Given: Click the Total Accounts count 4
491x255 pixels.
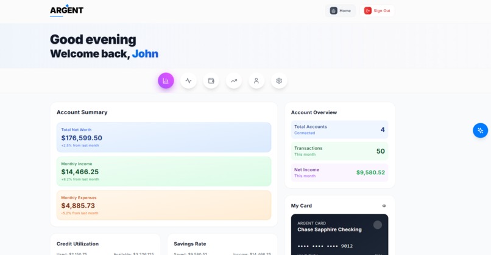Looking at the screenshot, I should (383, 129).
